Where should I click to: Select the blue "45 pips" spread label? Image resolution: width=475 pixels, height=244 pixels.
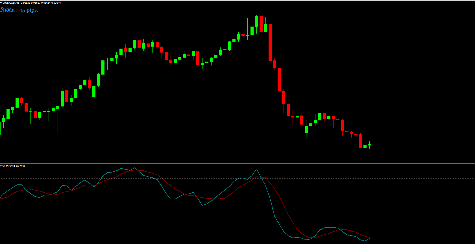coord(19,10)
